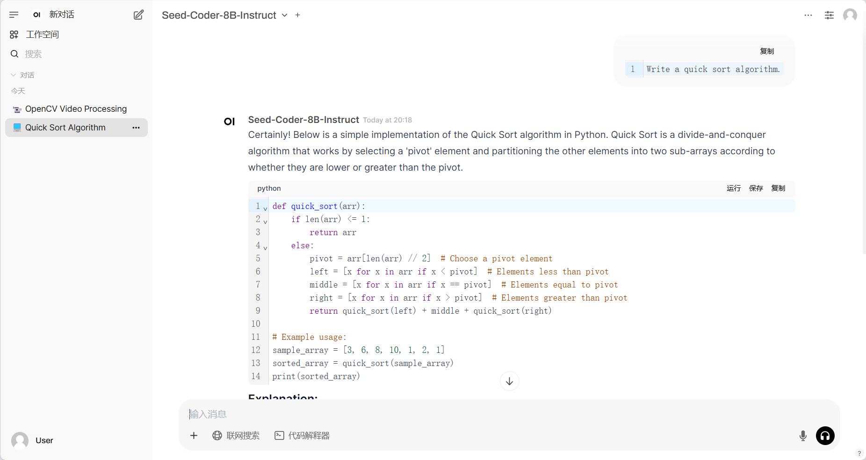Open the workspace grid icon
Image resolution: width=866 pixels, height=460 pixels.
pos(14,35)
